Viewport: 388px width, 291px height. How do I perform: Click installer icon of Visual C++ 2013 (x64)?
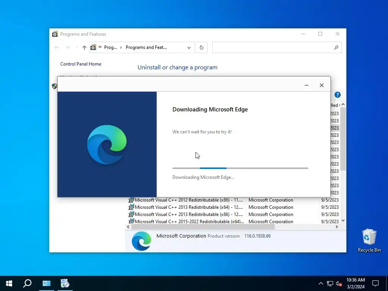pyautogui.click(x=131, y=207)
